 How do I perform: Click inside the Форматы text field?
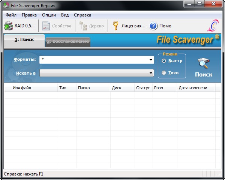pos(94,60)
